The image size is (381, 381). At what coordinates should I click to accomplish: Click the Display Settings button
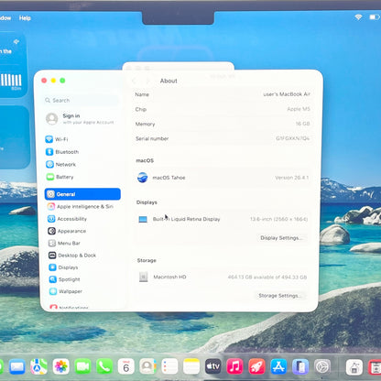click(281, 238)
